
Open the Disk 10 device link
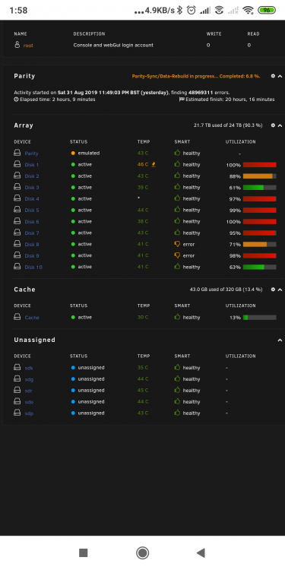pyautogui.click(x=33, y=268)
